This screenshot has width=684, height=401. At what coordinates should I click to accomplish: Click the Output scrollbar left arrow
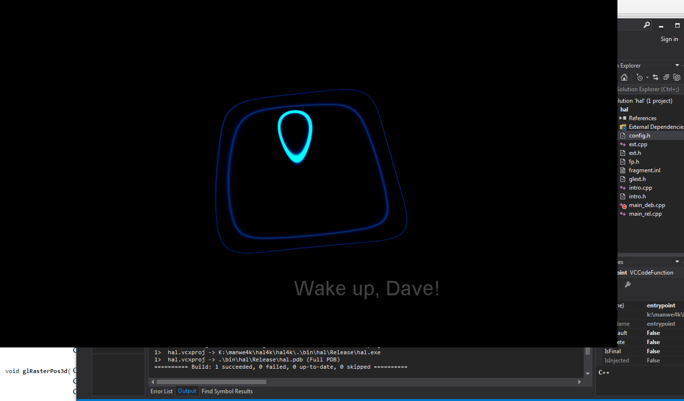(153, 382)
